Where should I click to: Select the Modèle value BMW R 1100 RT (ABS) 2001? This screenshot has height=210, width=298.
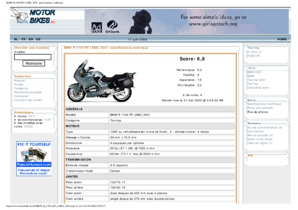coord(130,115)
